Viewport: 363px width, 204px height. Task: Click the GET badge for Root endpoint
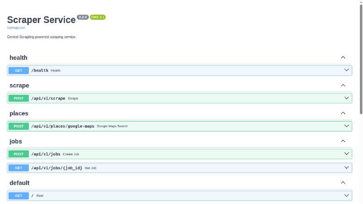pyautogui.click(x=18, y=196)
